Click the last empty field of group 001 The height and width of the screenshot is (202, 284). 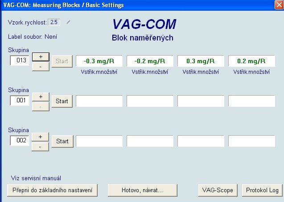coord(251,101)
